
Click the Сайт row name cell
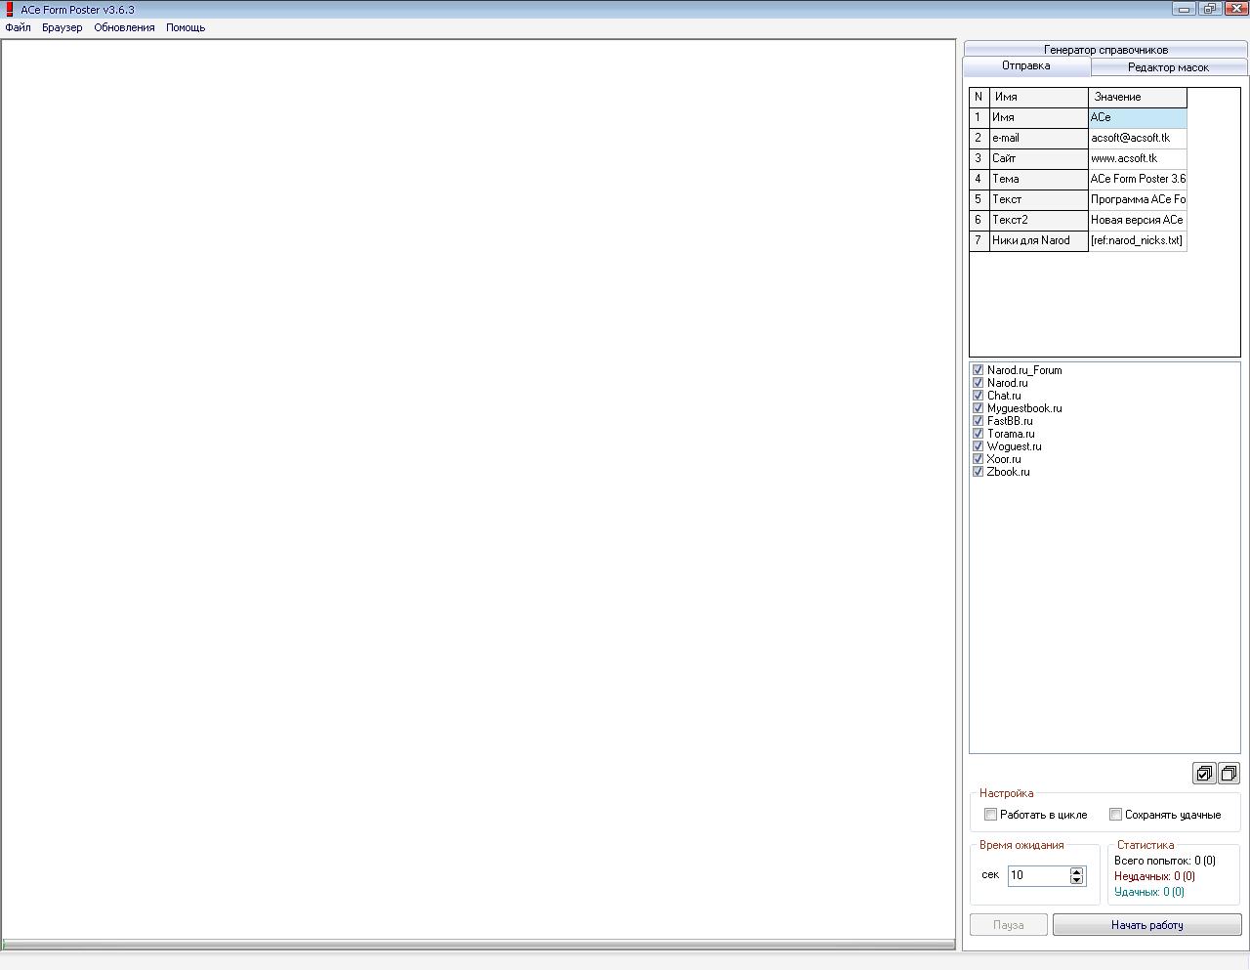(1038, 158)
